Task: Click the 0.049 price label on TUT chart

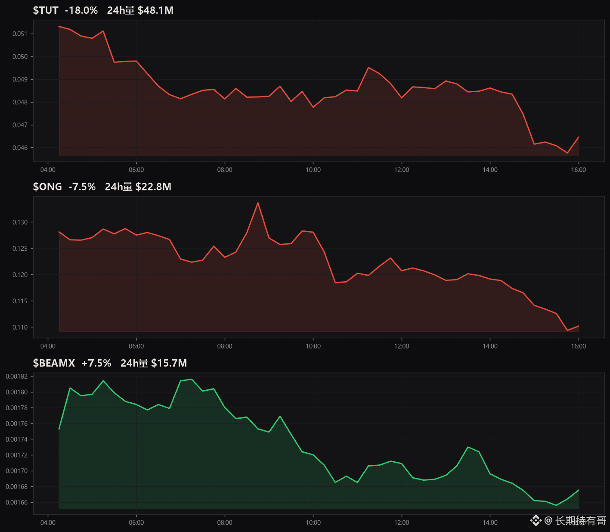Action: 20,79
